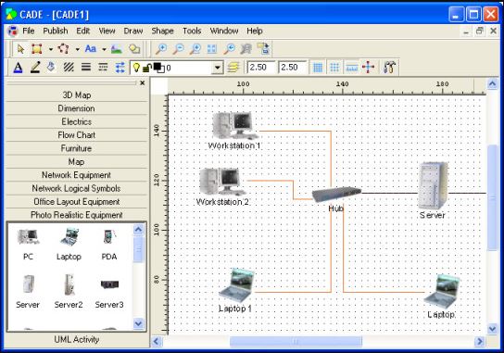This screenshot has width=504, height=353.
Task: Select the Laptop stencil thumbnail
Action: [69, 244]
